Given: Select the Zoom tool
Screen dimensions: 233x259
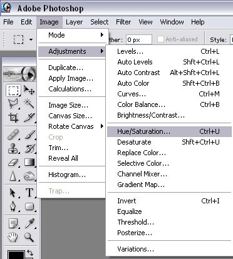Looking at the screenshot, I should (x=29, y=237).
